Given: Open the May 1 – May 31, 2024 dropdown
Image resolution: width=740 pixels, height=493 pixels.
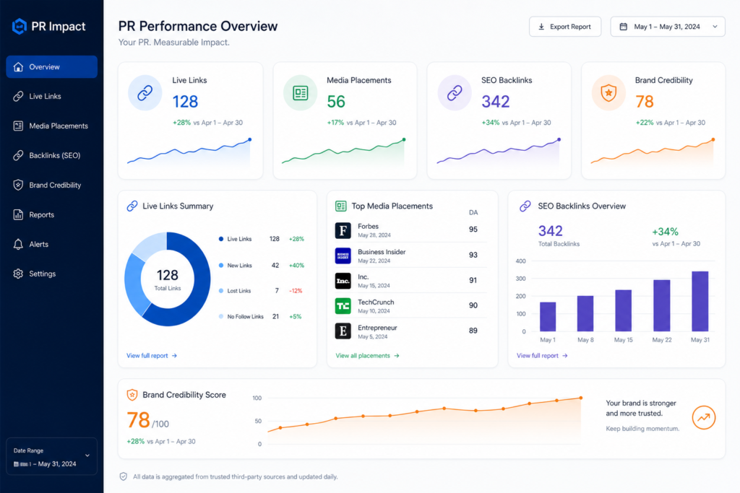Looking at the screenshot, I should click(668, 27).
